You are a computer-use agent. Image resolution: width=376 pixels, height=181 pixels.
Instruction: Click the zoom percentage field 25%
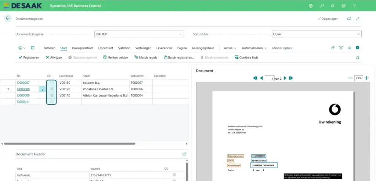358,78
